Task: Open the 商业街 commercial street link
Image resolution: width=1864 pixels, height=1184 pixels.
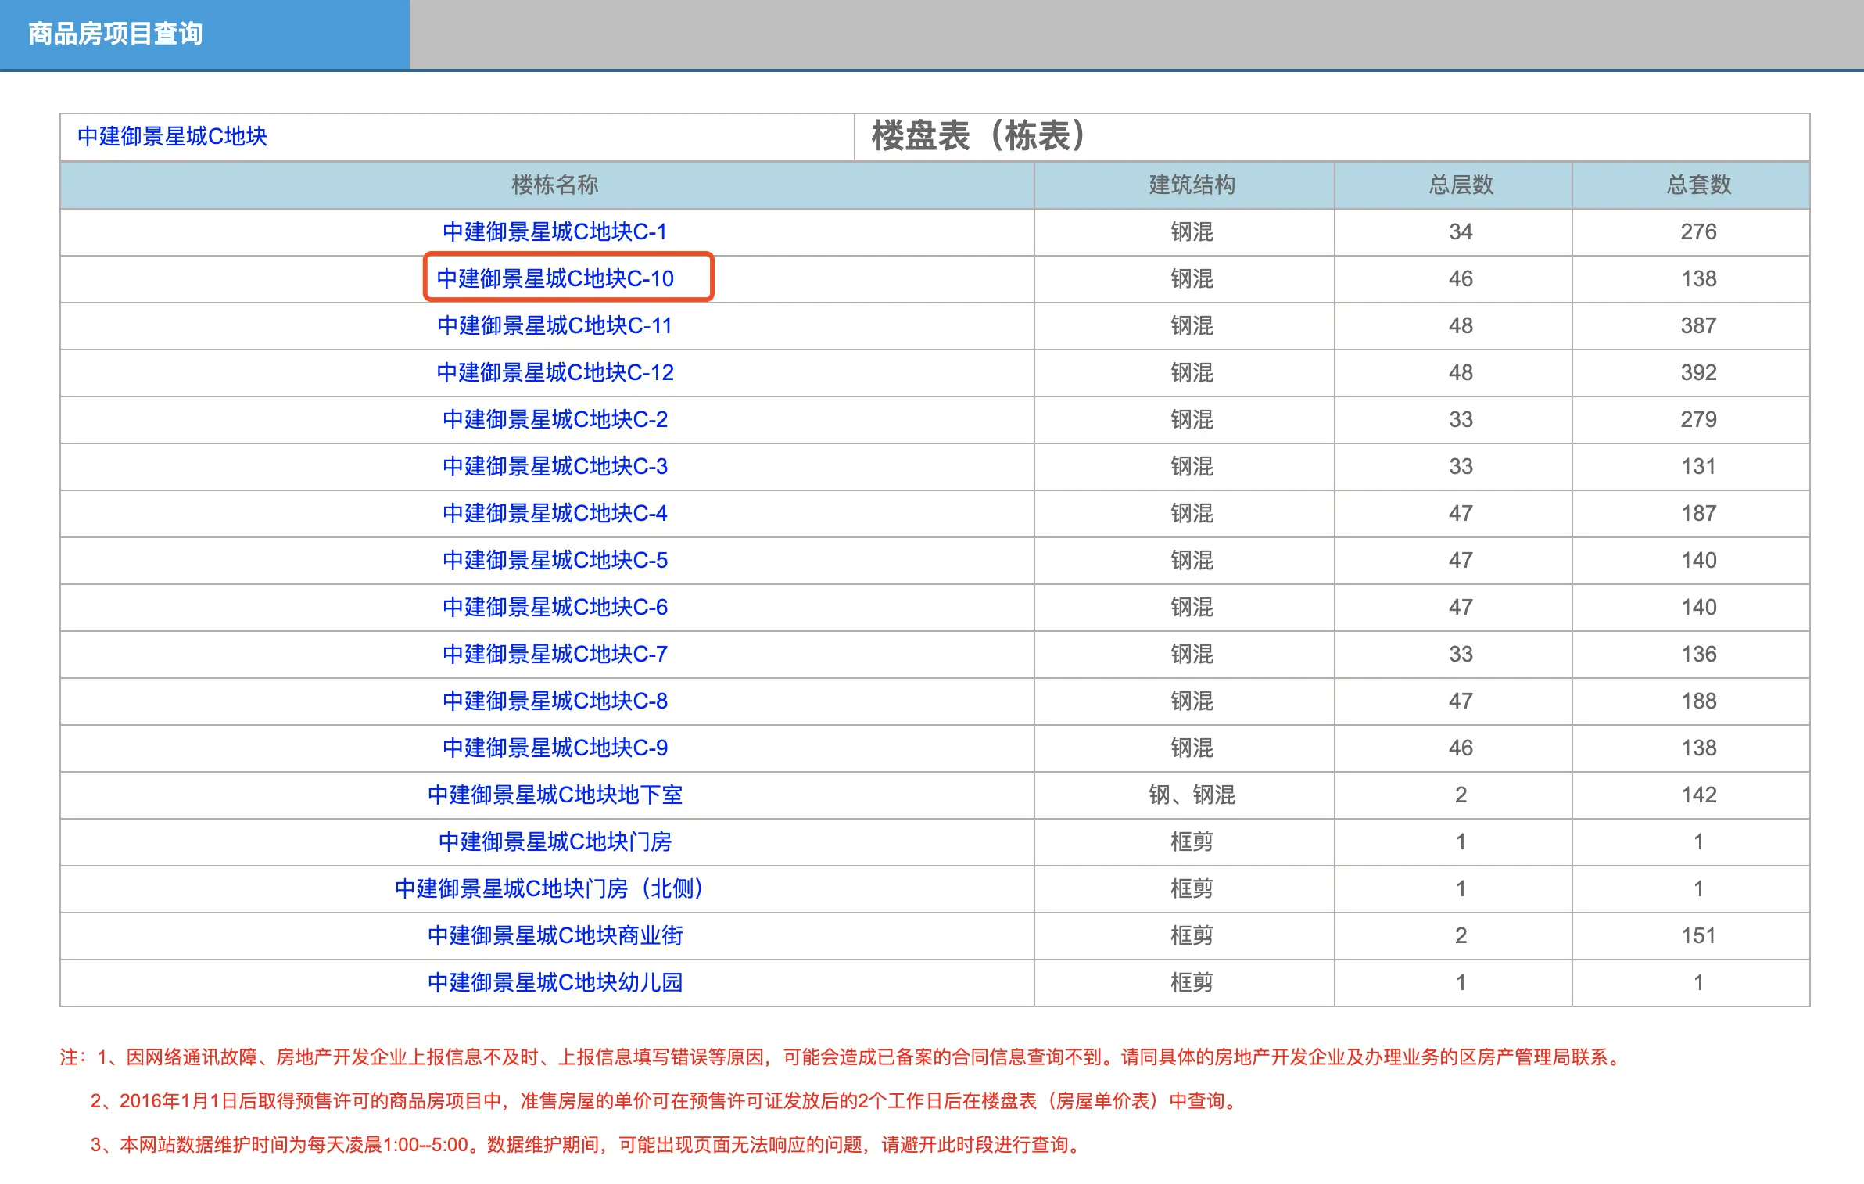Action: click(554, 935)
